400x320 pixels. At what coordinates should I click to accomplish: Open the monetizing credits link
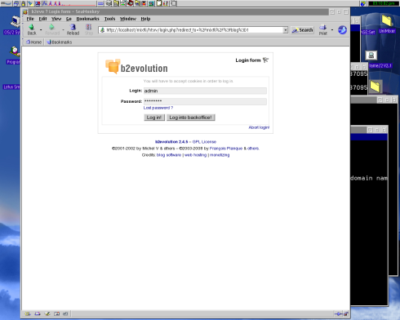pyautogui.click(x=220, y=155)
